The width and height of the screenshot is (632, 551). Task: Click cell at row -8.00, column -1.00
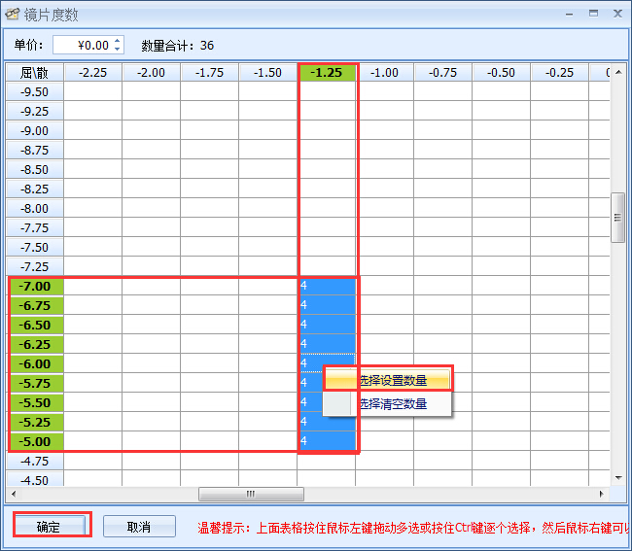pos(384,209)
